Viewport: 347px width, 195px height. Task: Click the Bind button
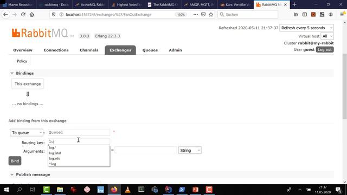coord(15,161)
